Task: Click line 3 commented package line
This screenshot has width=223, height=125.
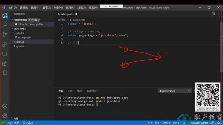Action: tap(84, 32)
